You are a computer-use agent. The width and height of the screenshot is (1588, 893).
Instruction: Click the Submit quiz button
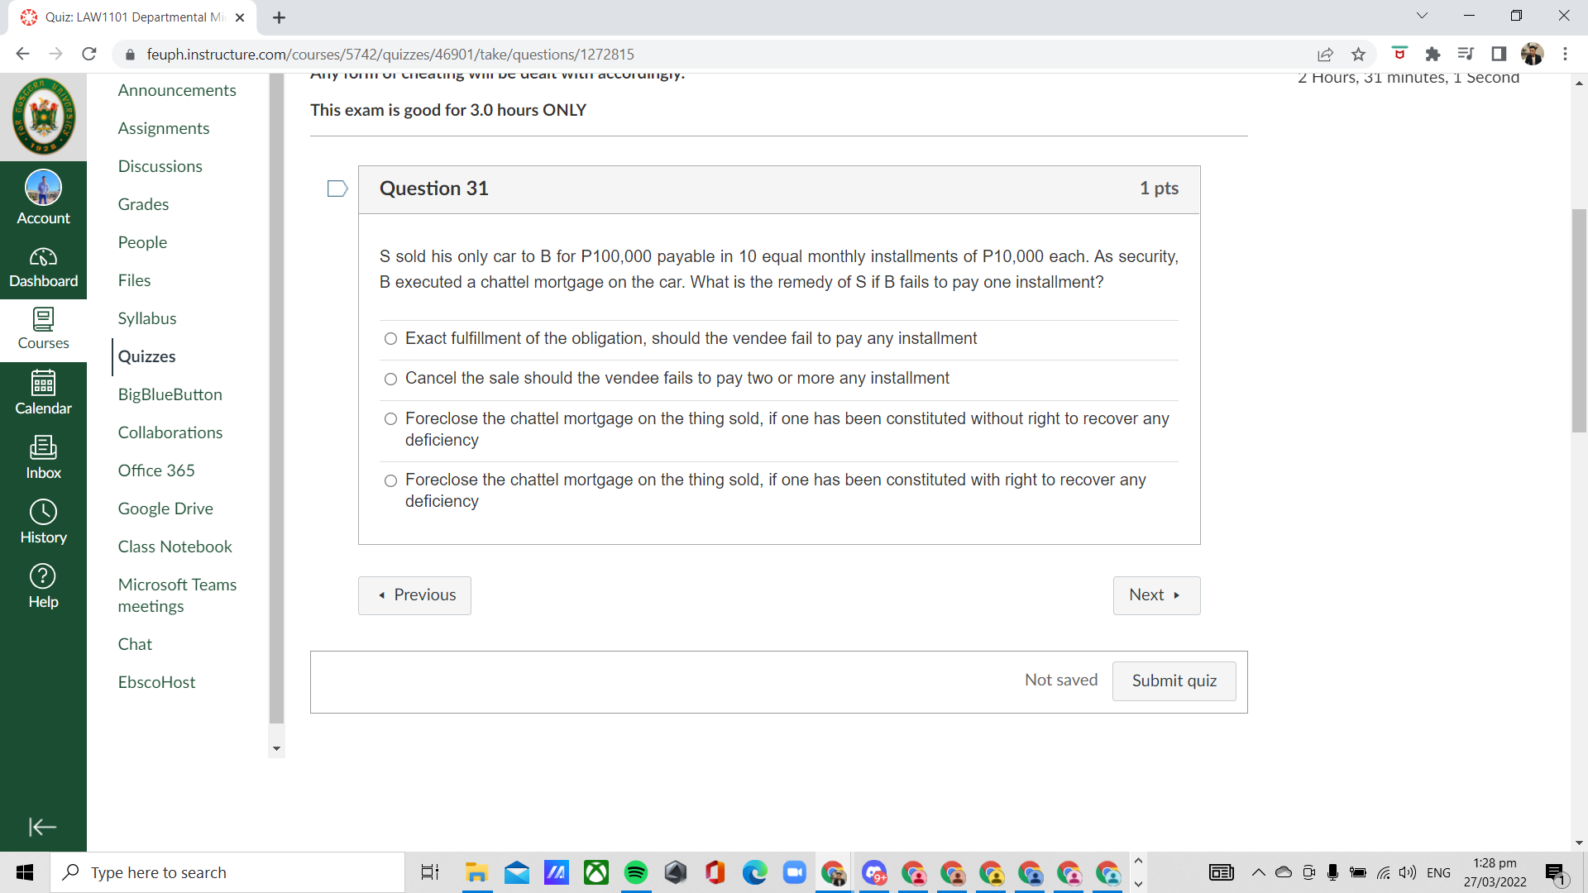pyautogui.click(x=1174, y=680)
